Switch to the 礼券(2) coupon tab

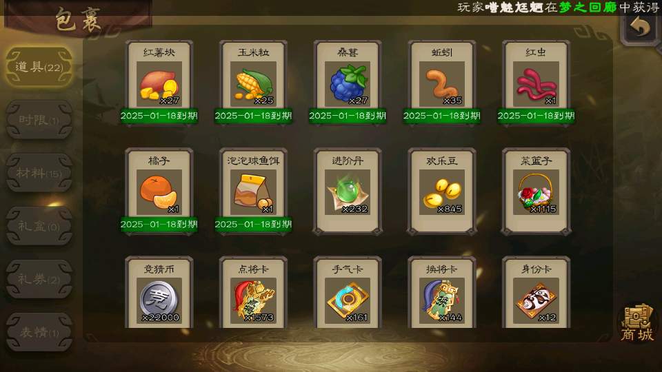pyautogui.click(x=39, y=279)
